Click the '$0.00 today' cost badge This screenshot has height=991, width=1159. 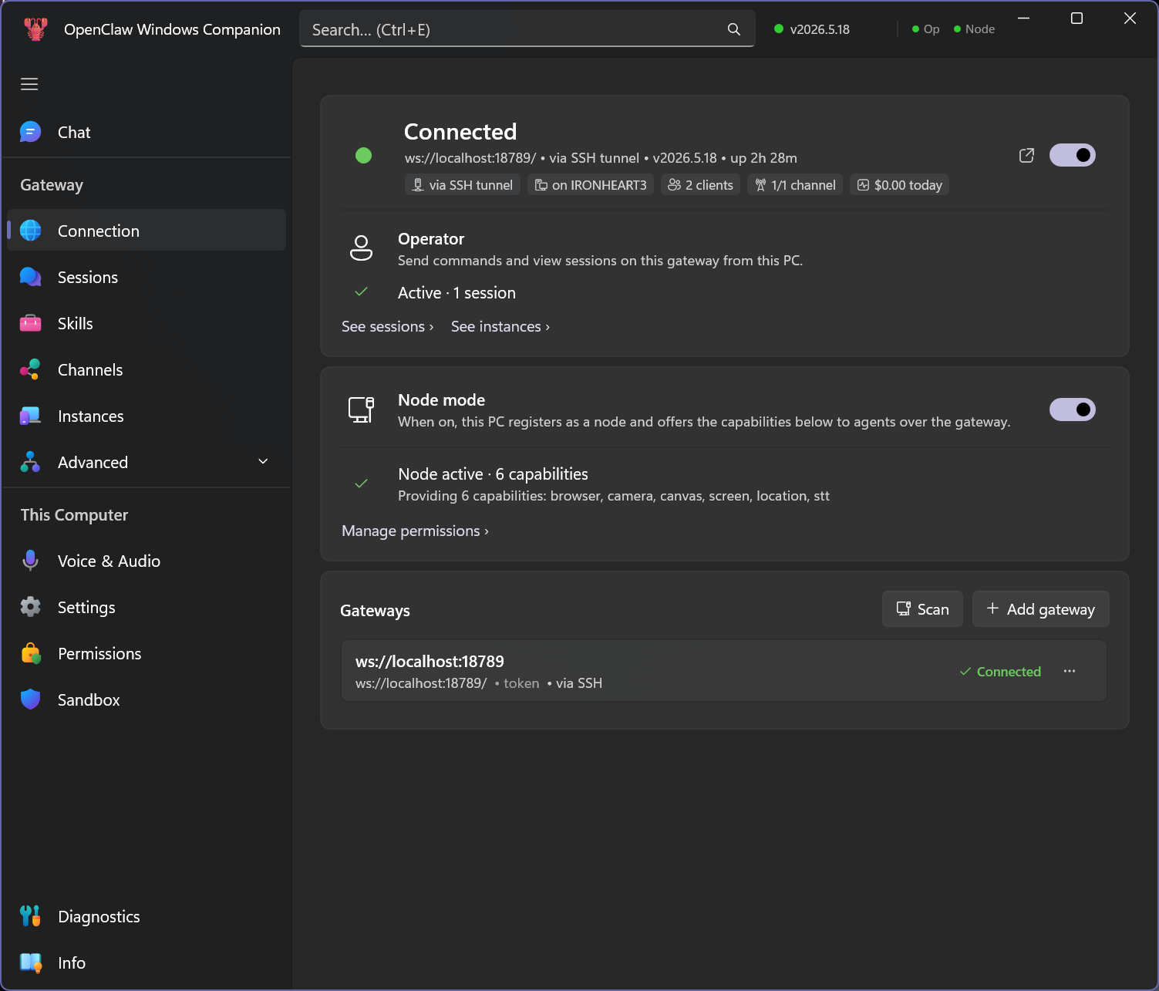899,185
